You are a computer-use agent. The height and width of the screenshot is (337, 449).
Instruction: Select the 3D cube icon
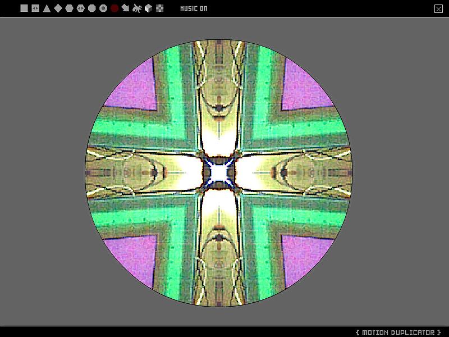[148, 8]
